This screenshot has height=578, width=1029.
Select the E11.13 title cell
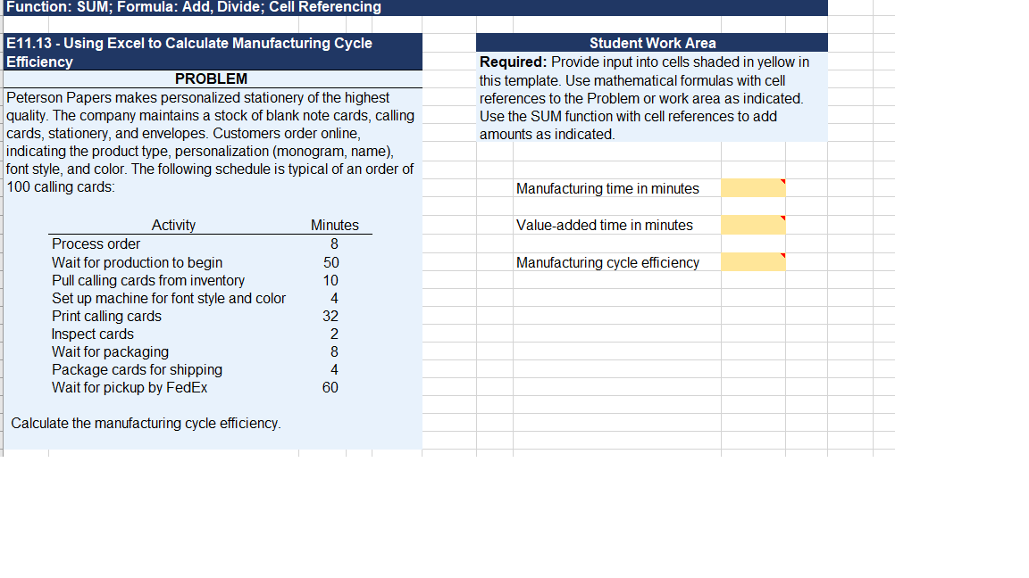[213, 53]
